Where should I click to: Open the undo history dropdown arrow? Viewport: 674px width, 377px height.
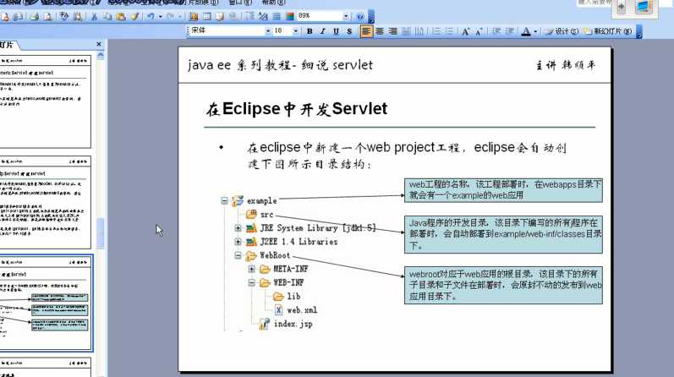coord(160,17)
